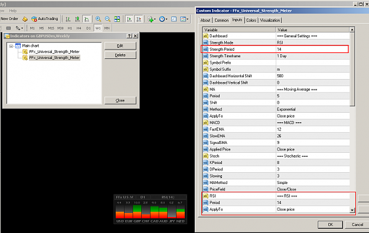Click the inputs list scrollbar down arrow

point(352,210)
